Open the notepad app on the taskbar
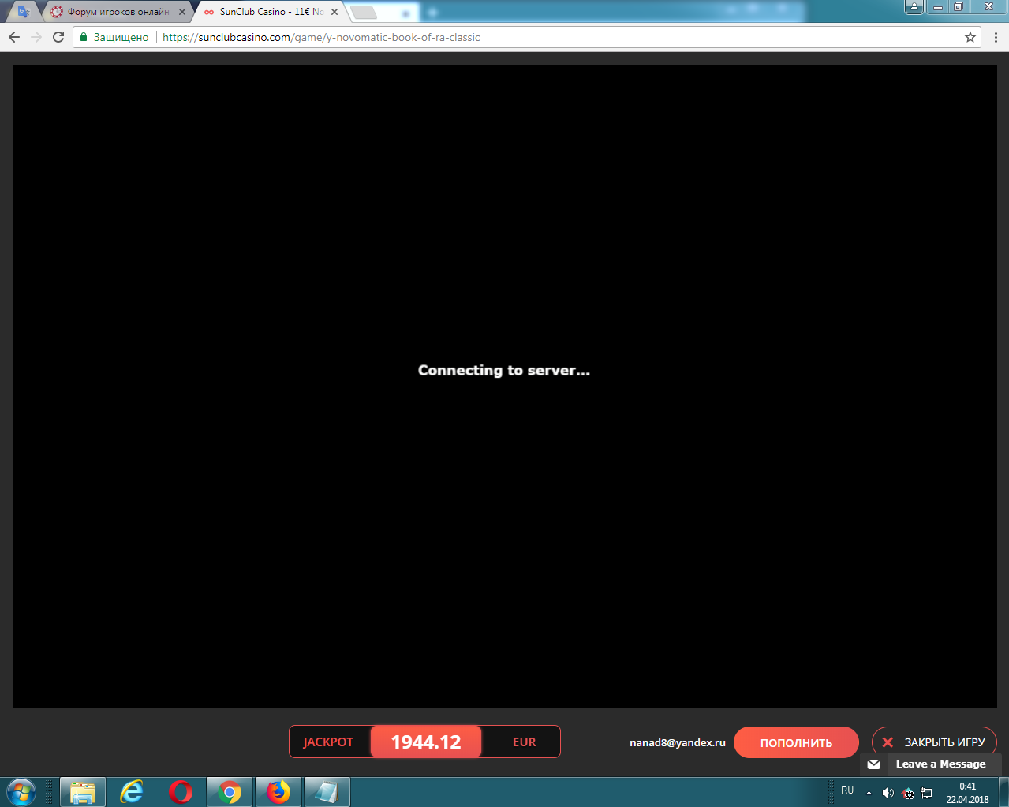Image resolution: width=1009 pixels, height=807 pixels. click(x=327, y=792)
